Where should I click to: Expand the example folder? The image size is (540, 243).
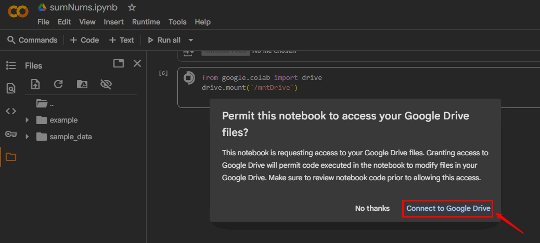27,120
